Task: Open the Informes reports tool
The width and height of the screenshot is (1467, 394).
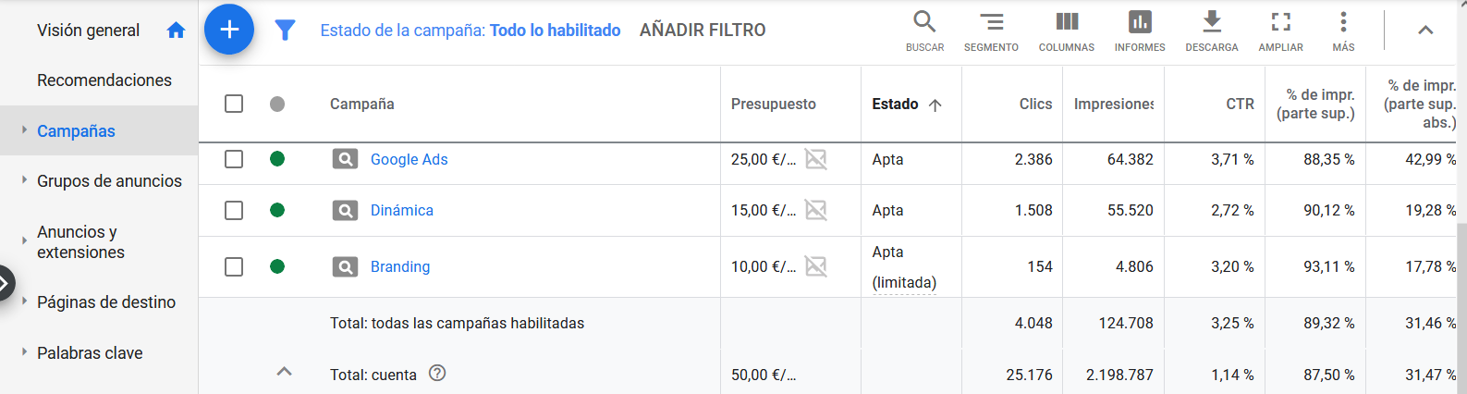Action: point(1140,31)
